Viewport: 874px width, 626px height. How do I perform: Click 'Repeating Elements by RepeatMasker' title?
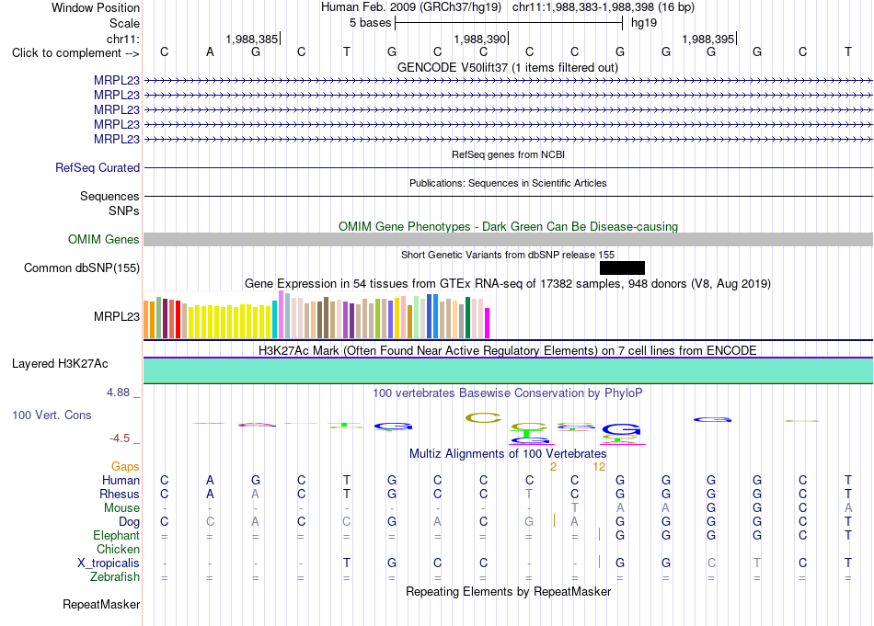508,591
